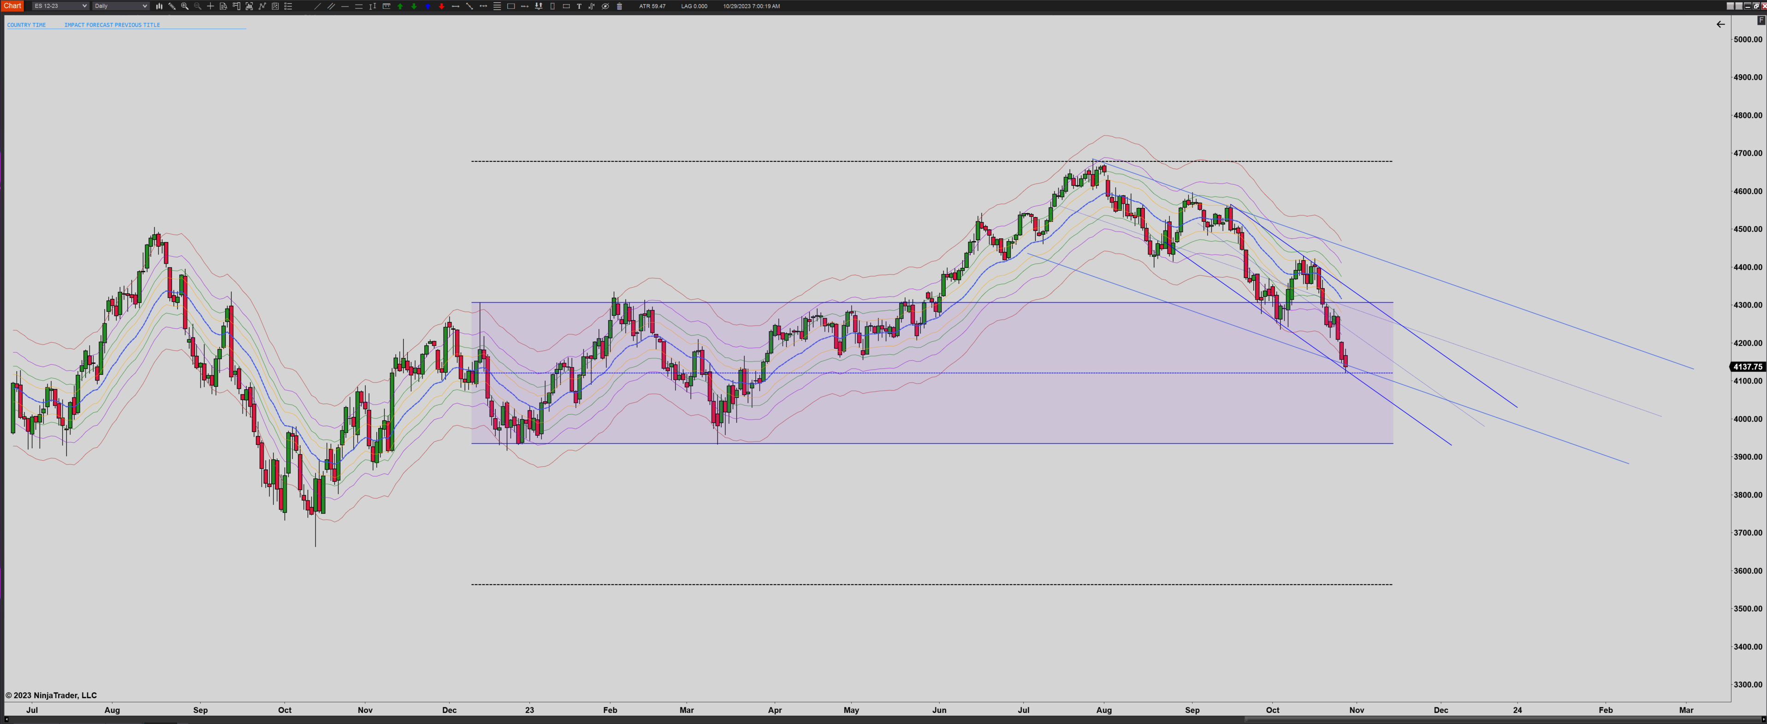Click the trash delete drawings icon
The width and height of the screenshot is (1767, 724).
[x=619, y=6]
